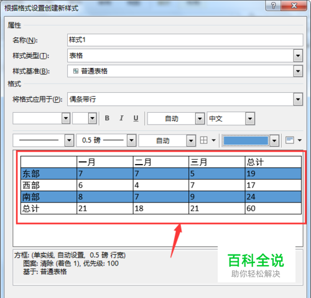The image size is (311, 298).
Task: Open the shading color dropdown arrow
Action: [x=274, y=141]
